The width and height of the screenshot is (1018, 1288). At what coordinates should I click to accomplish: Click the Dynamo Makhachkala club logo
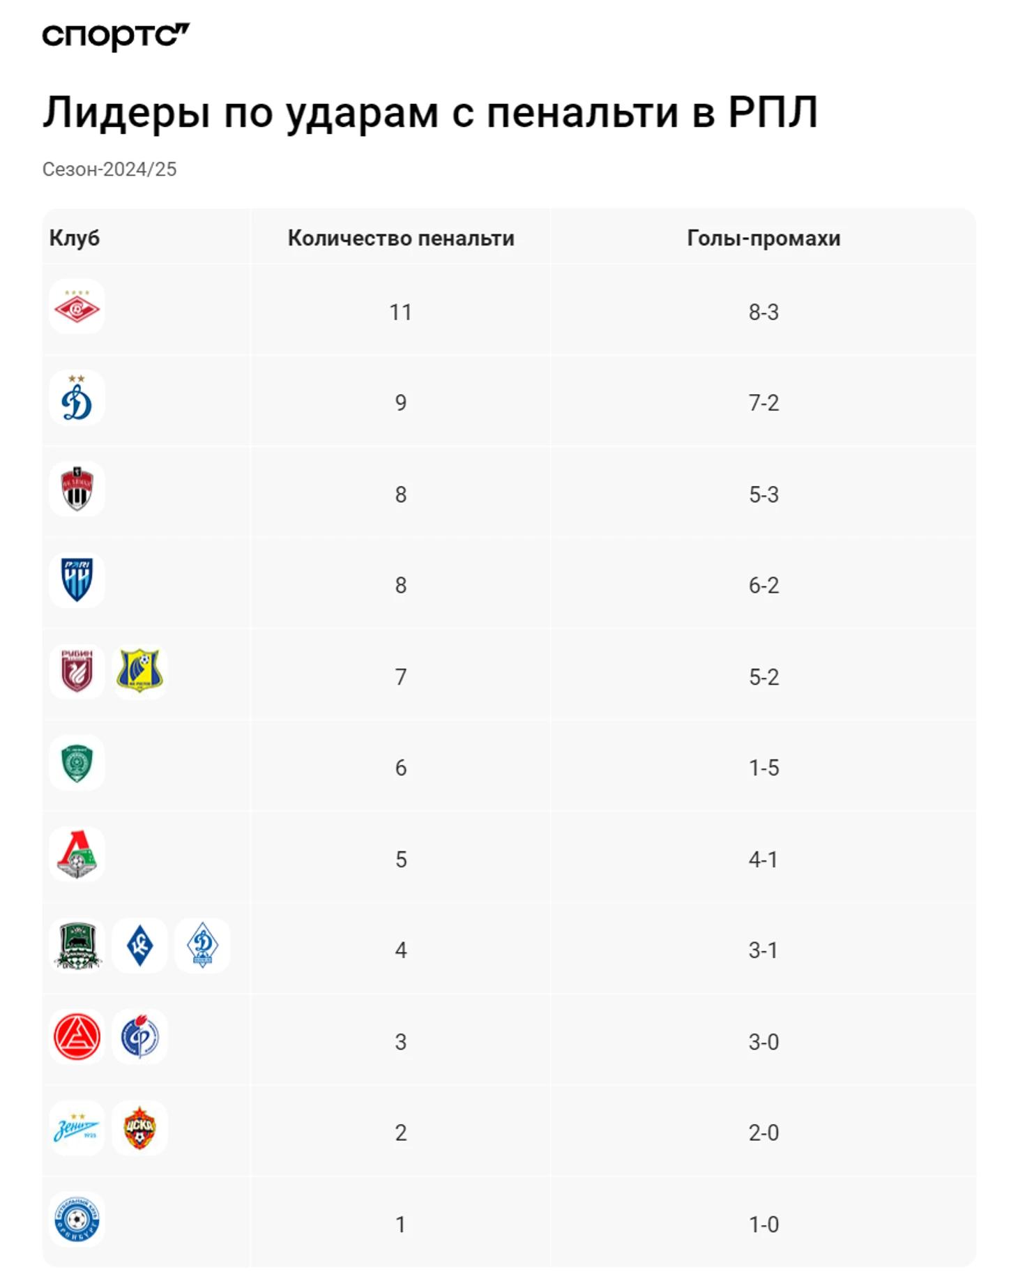pos(202,946)
